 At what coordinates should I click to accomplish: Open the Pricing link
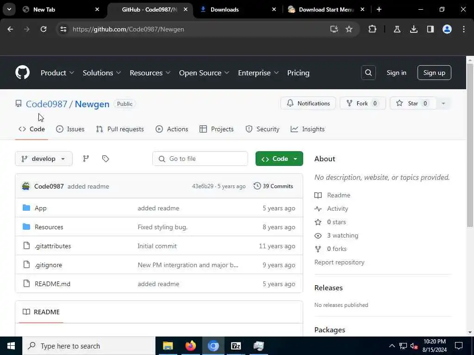click(298, 73)
